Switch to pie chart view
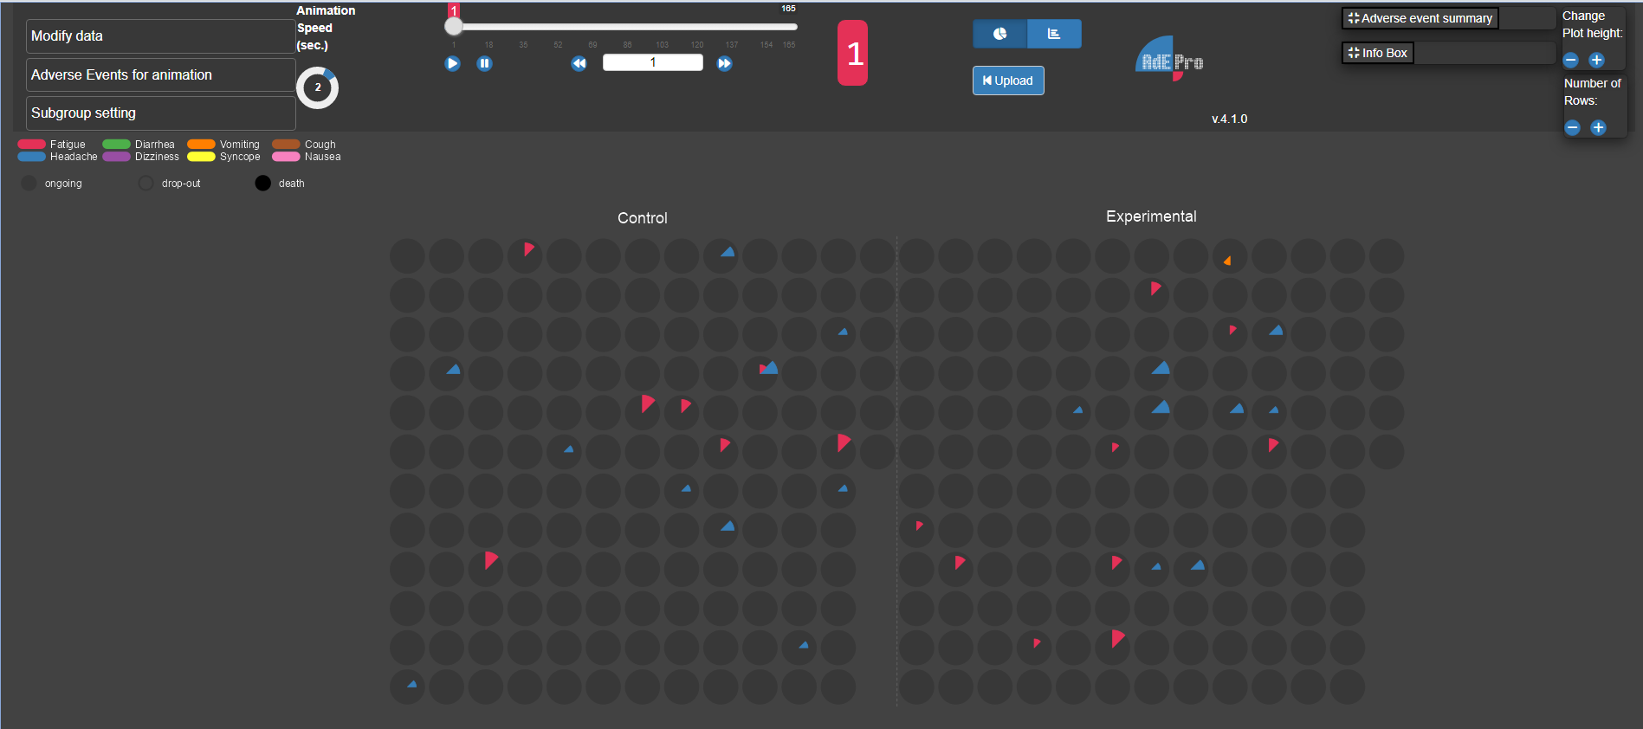 click(999, 34)
